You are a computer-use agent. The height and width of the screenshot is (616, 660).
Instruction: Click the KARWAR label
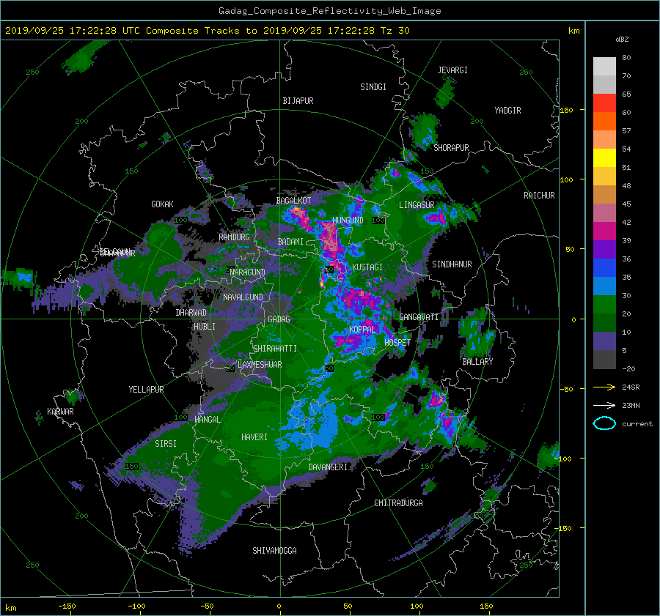coord(60,412)
